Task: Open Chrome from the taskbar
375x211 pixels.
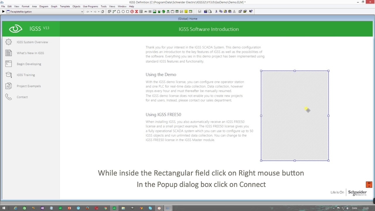Action: [x=105, y=208]
